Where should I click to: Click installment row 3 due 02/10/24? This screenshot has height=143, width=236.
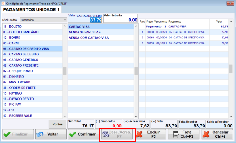184,43
